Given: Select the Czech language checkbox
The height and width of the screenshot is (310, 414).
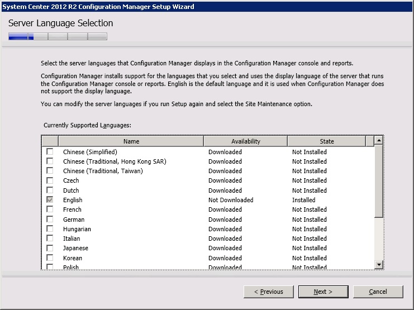Looking at the screenshot, I should point(50,180).
